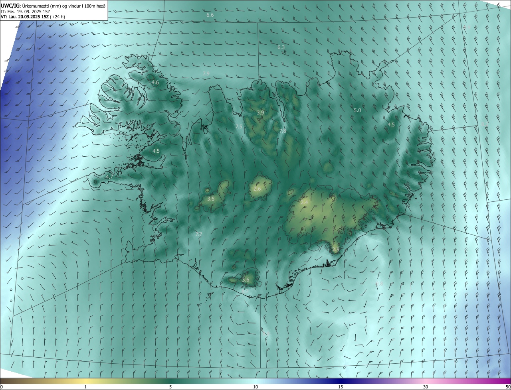Click the 3.5 value label
511x390 pixels.
211,199
